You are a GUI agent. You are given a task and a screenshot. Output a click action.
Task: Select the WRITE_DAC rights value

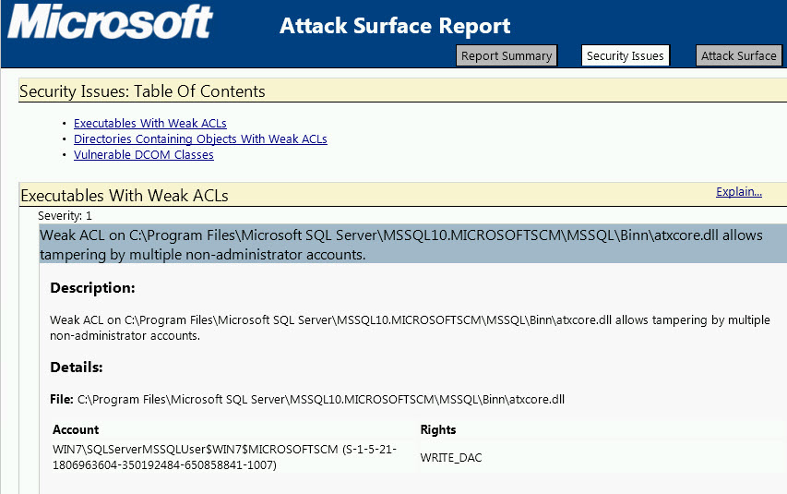(x=451, y=457)
